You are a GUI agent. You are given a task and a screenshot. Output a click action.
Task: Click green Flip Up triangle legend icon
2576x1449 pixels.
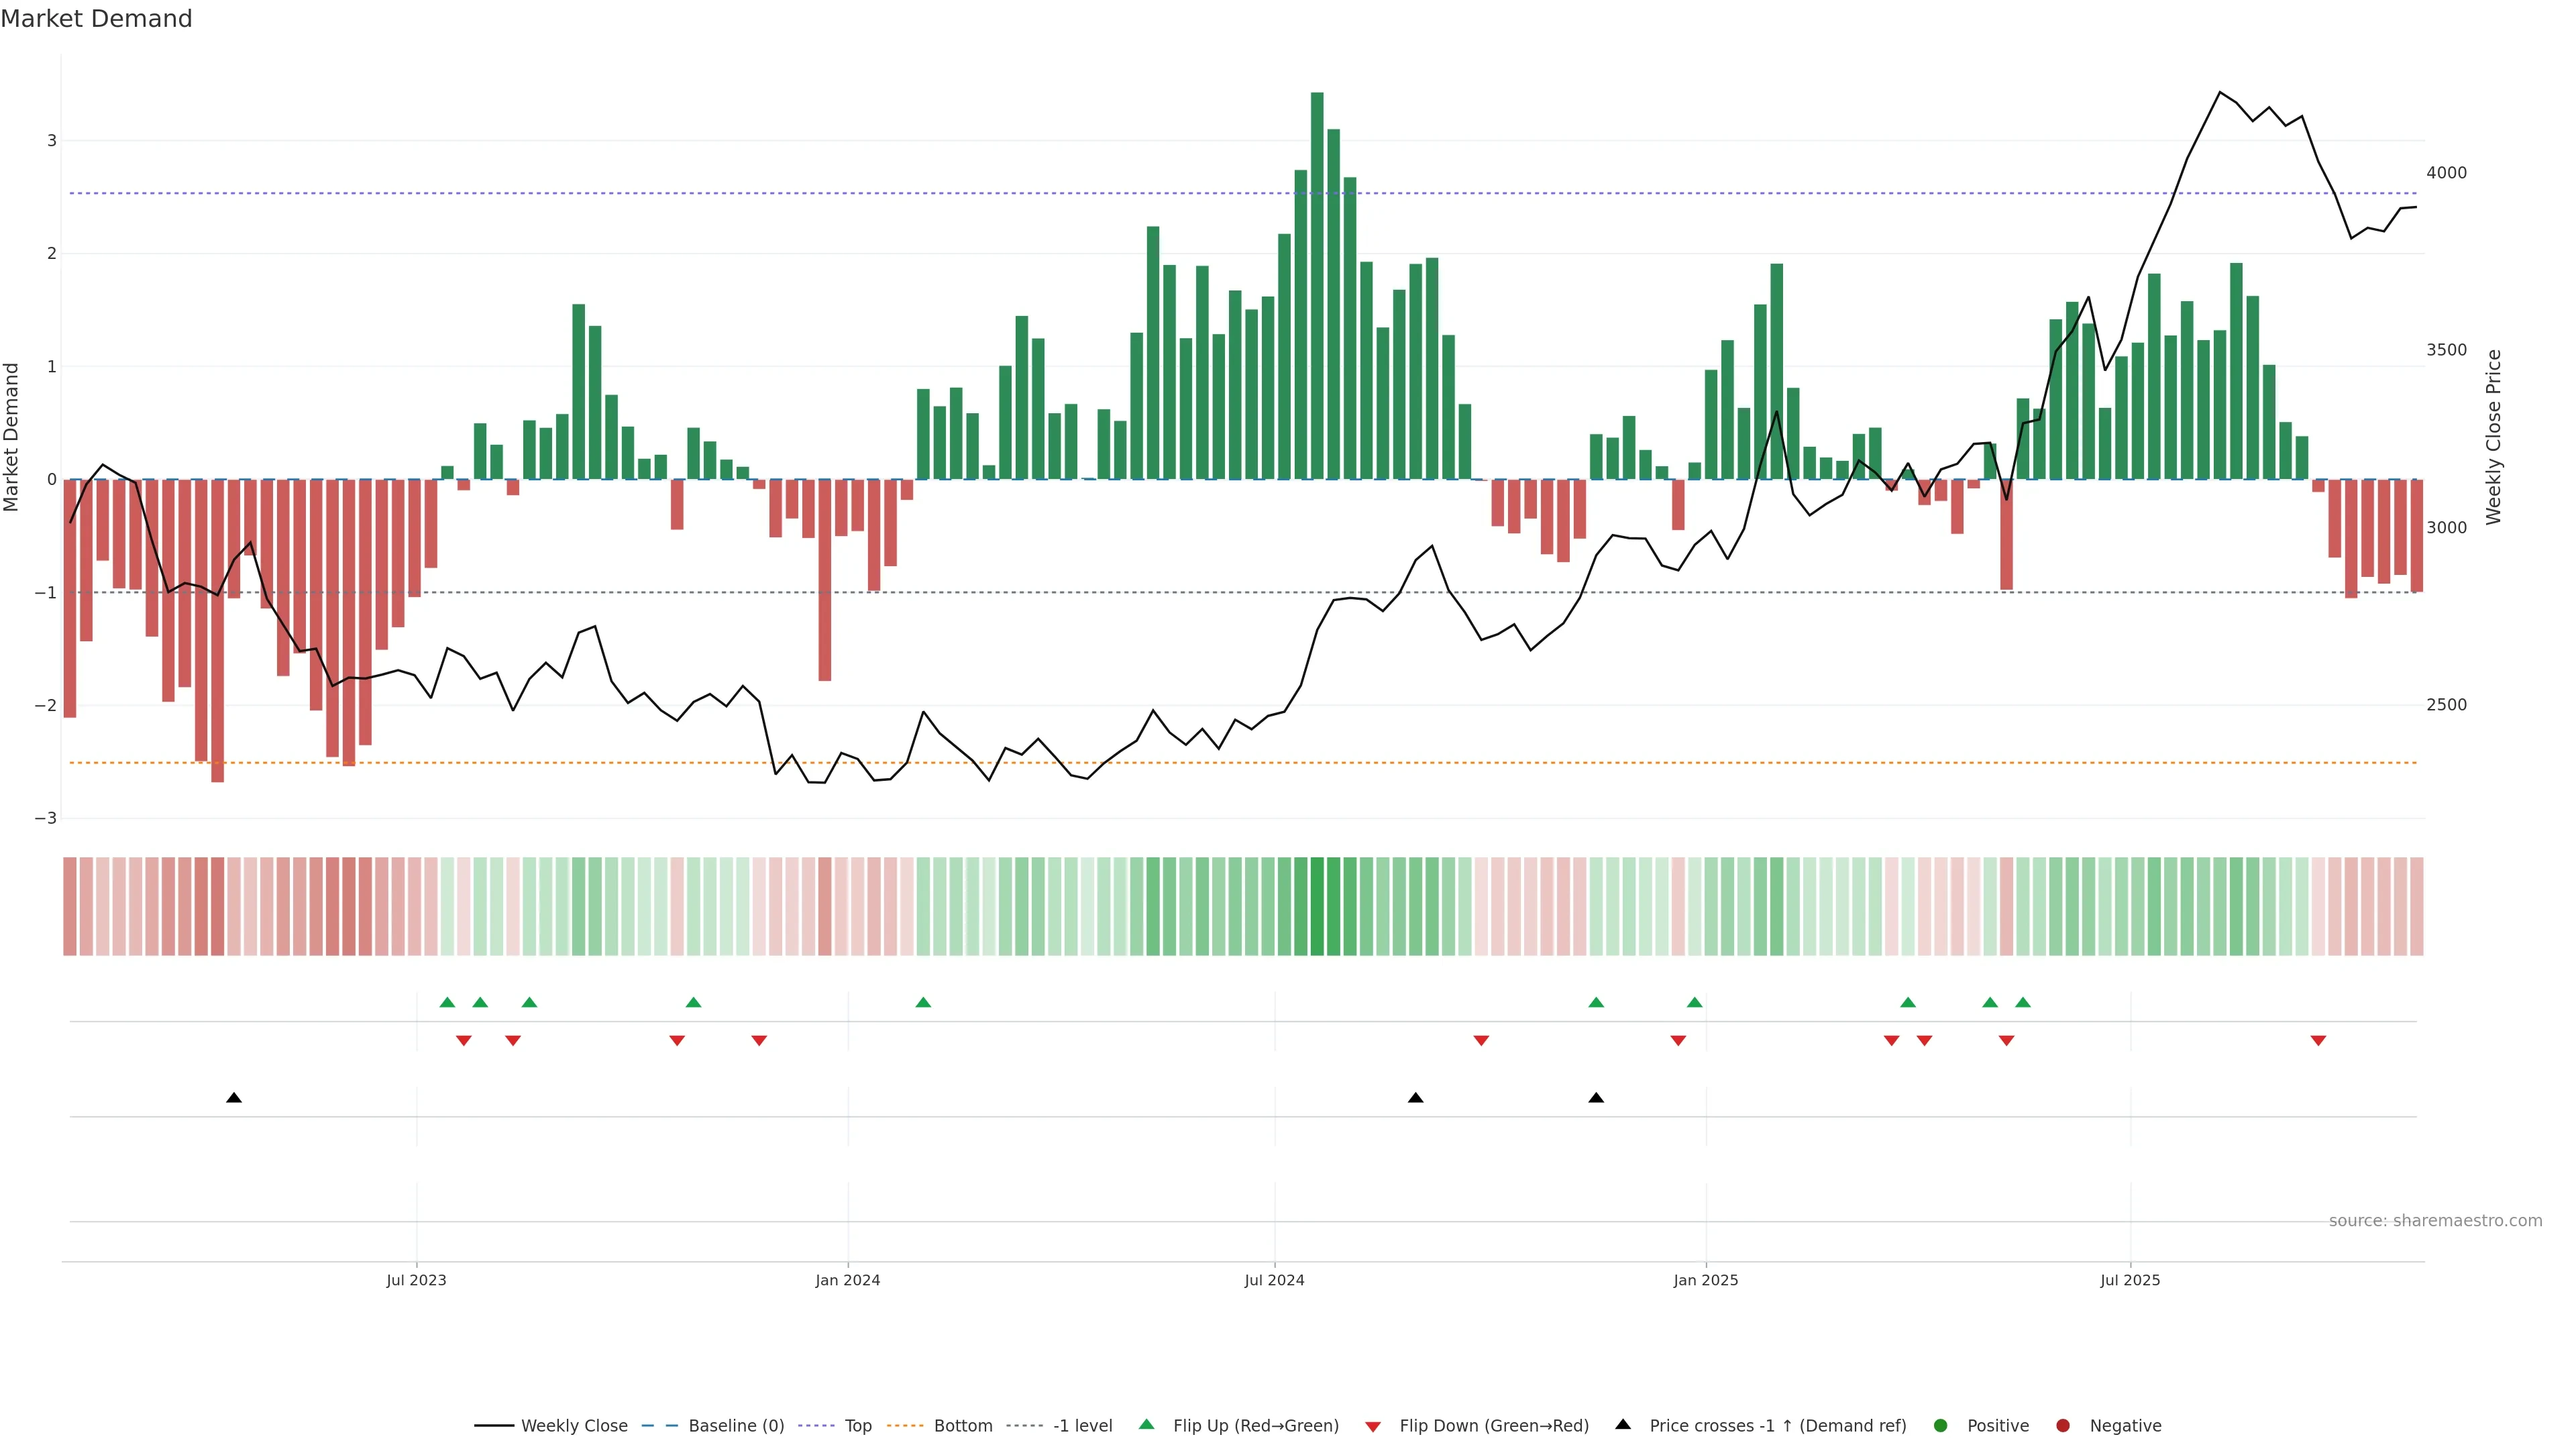pyautogui.click(x=1147, y=1425)
